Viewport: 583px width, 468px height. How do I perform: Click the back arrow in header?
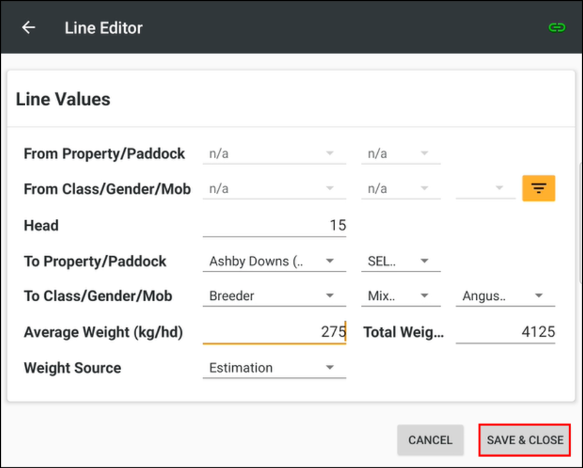[x=28, y=28]
